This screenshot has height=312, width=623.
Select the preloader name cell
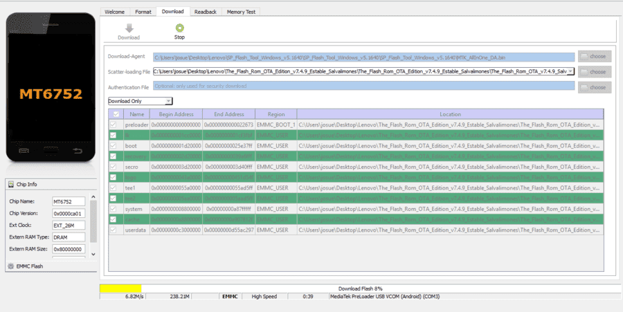[136, 125]
